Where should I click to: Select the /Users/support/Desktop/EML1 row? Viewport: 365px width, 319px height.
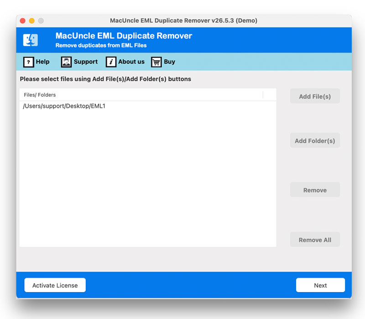pyautogui.click(x=148, y=106)
